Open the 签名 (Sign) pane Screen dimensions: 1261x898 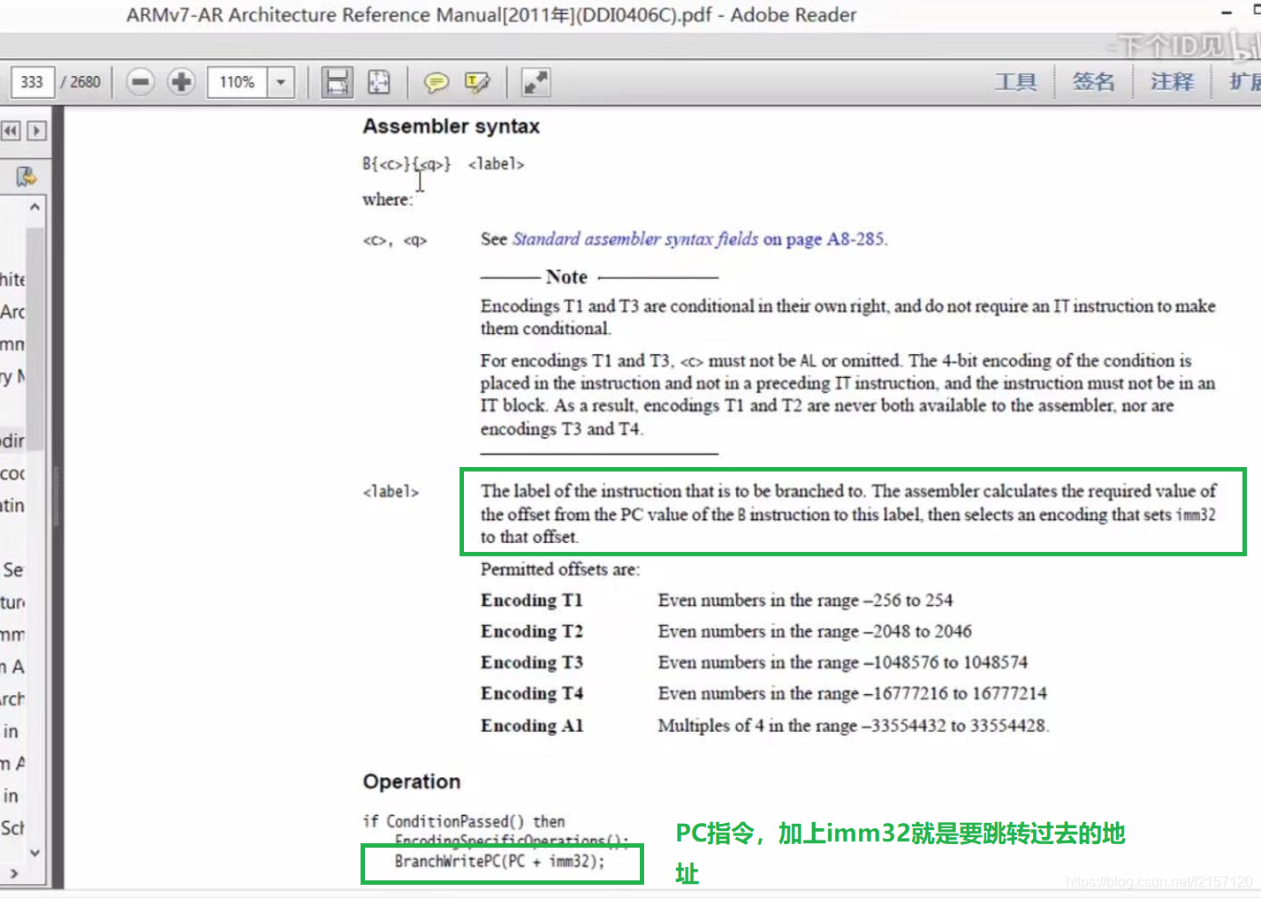(1093, 81)
